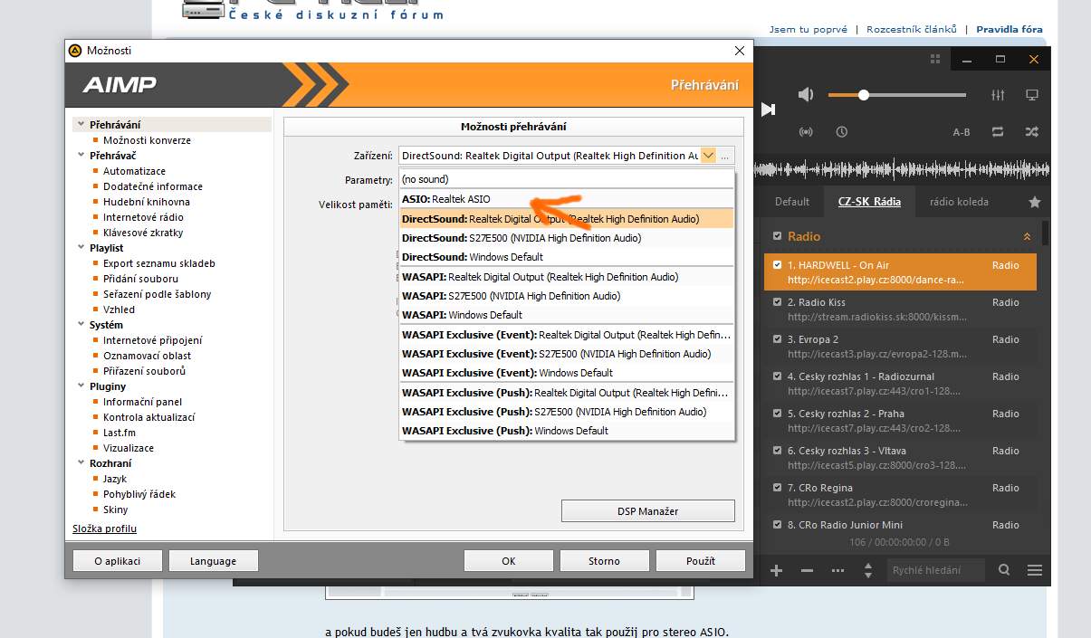Uncheck the Radio Kiss playlist checkbox
This screenshot has width=1091, height=638.
[x=777, y=302]
